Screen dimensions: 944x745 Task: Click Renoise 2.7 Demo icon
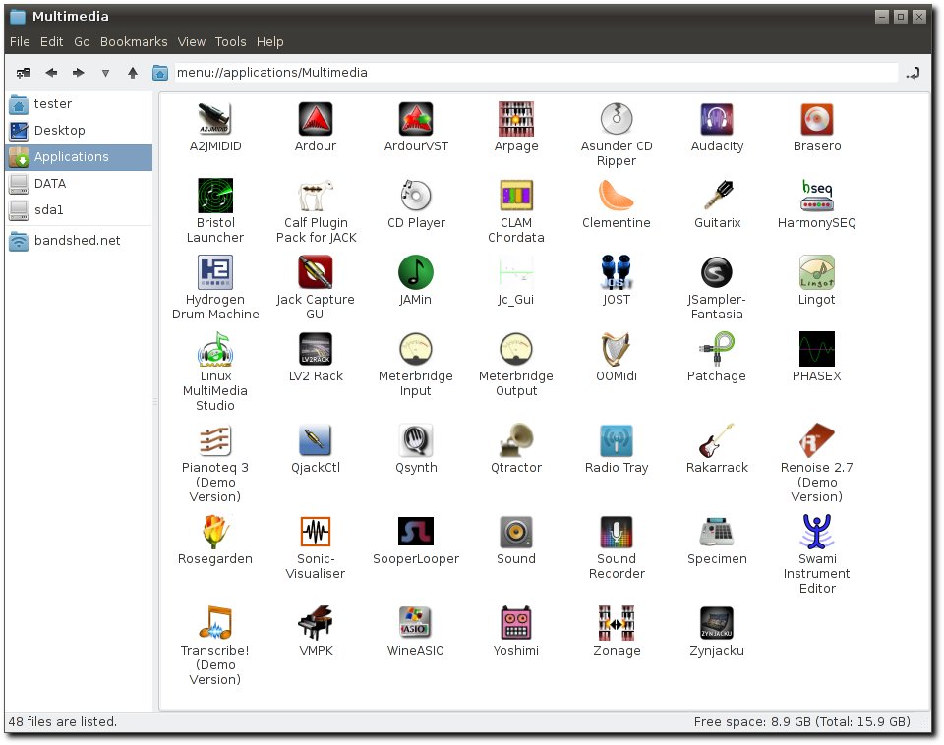(x=817, y=440)
